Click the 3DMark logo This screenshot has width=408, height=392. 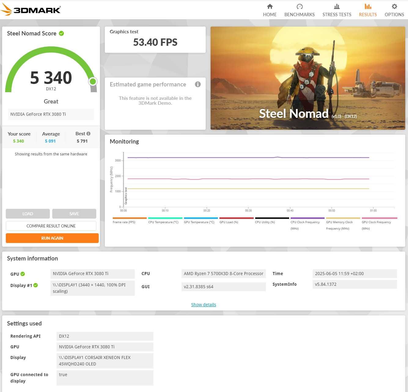(x=31, y=9)
